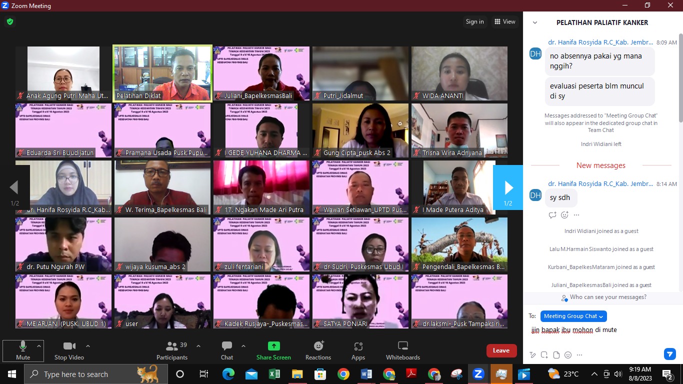
Task: Click the Sign in option
Action: tap(474, 21)
